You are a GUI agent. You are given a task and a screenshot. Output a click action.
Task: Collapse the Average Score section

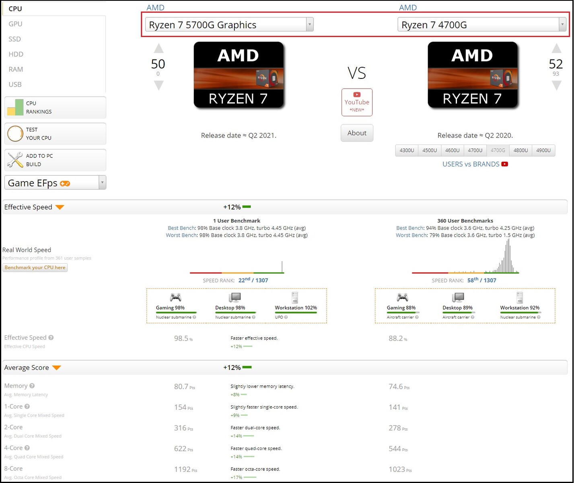pos(56,367)
